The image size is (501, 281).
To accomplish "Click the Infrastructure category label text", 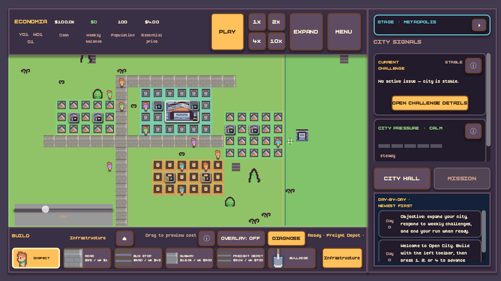I will 88,238.
